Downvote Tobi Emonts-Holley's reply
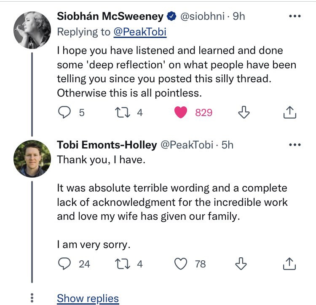The width and height of the screenshot is (316, 305). pyautogui.click(x=242, y=264)
